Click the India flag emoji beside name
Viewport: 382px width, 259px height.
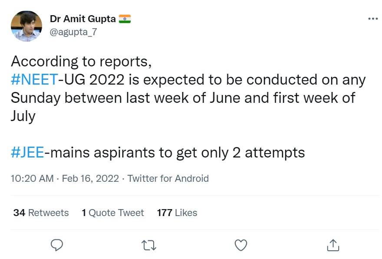[x=125, y=19]
